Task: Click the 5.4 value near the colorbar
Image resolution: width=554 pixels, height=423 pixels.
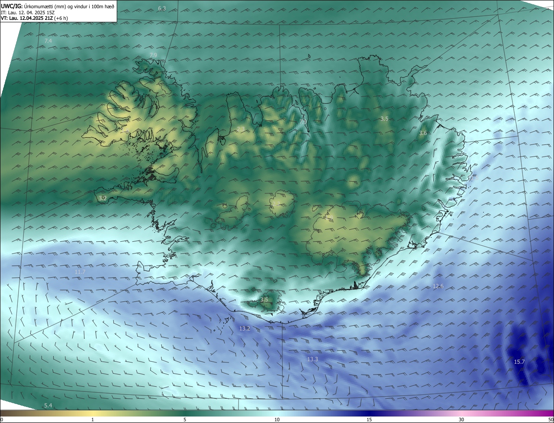Action: pos(48,405)
